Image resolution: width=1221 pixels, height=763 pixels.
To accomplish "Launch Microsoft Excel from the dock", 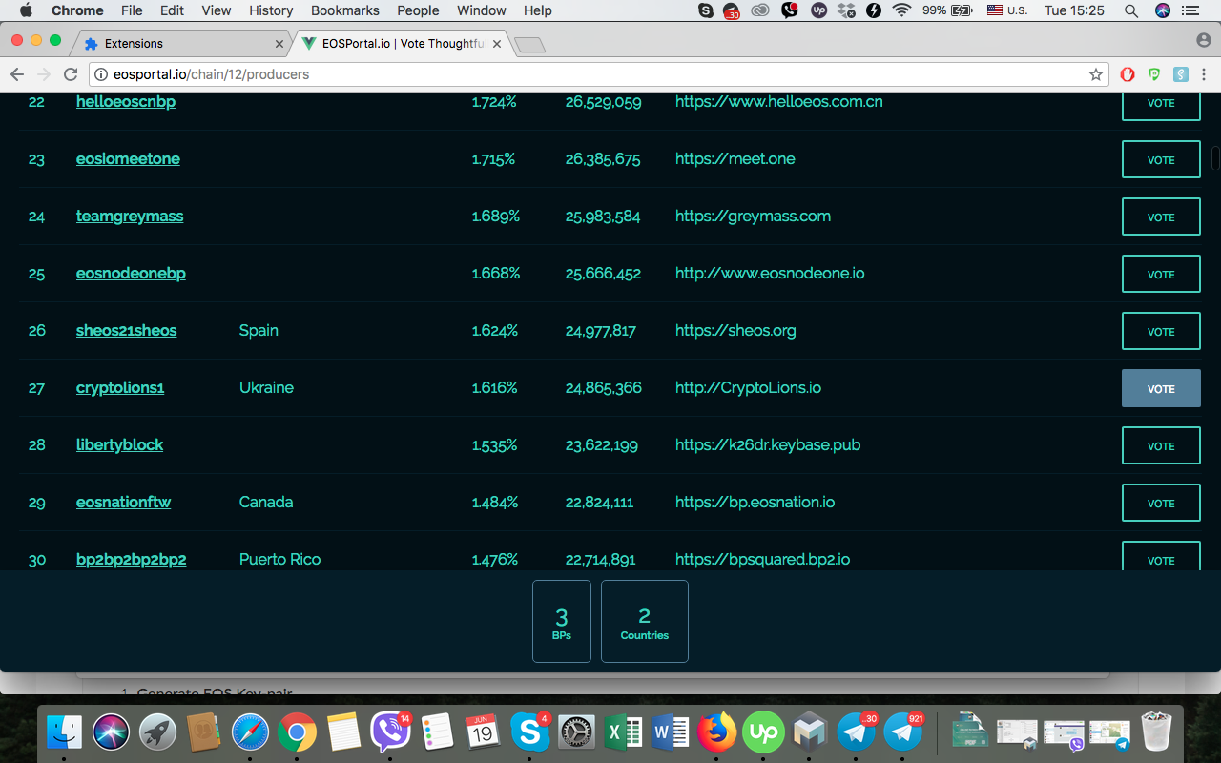I will click(x=623, y=732).
